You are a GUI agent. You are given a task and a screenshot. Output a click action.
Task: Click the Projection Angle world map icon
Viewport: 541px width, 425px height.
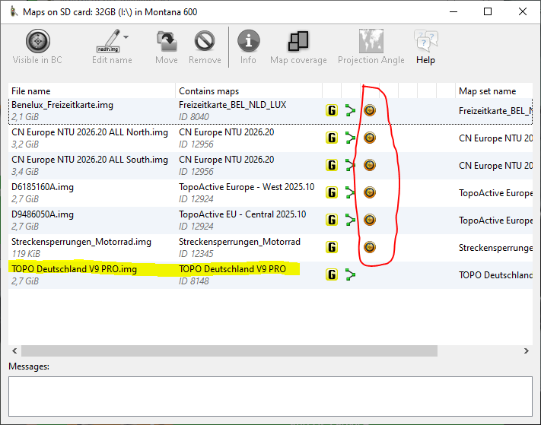coord(371,41)
